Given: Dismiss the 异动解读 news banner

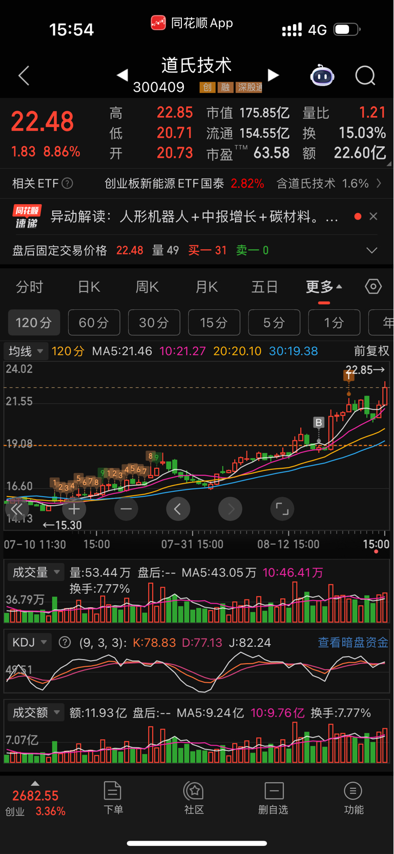Looking at the screenshot, I should 374,216.
